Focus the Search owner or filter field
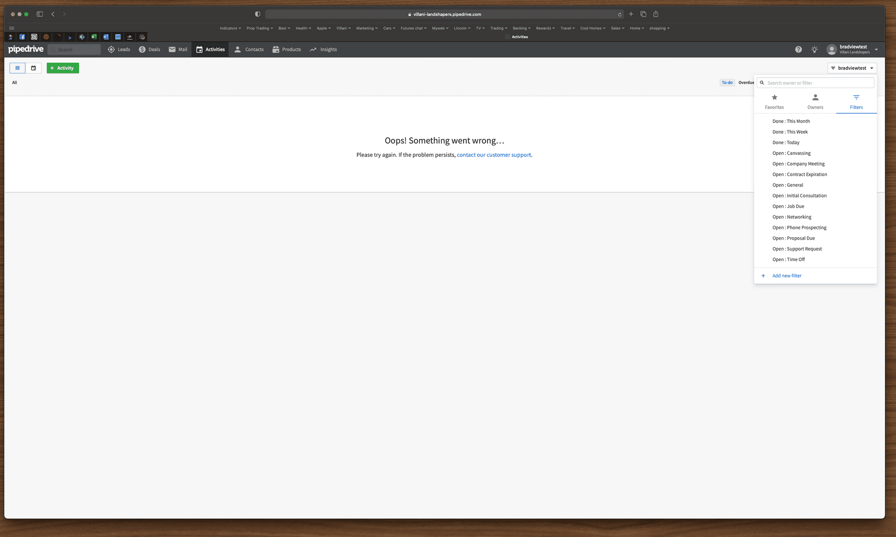This screenshot has width=896, height=537. pyautogui.click(x=815, y=83)
